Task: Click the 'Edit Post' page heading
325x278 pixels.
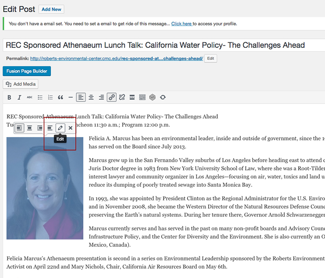Action: (x=19, y=9)
